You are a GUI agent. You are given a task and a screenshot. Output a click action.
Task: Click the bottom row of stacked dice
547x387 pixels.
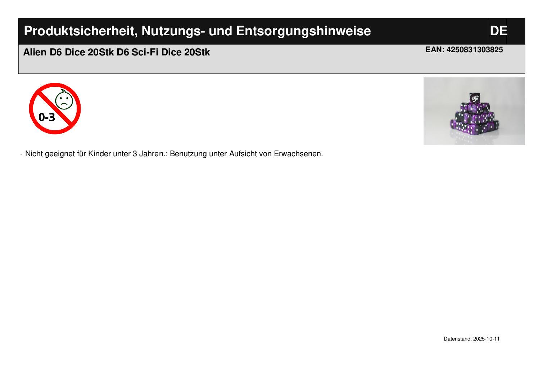click(x=474, y=126)
